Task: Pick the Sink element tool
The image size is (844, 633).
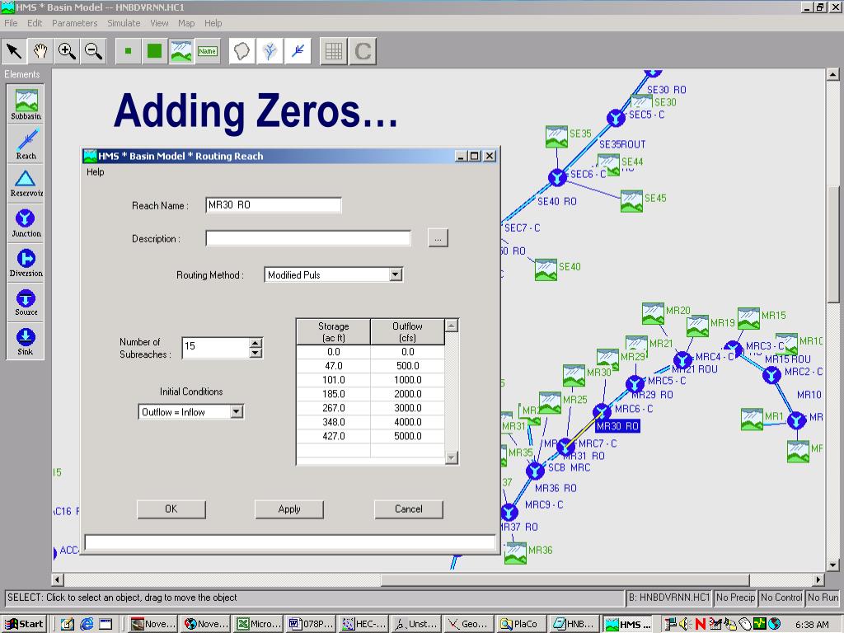Action: [x=26, y=341]
